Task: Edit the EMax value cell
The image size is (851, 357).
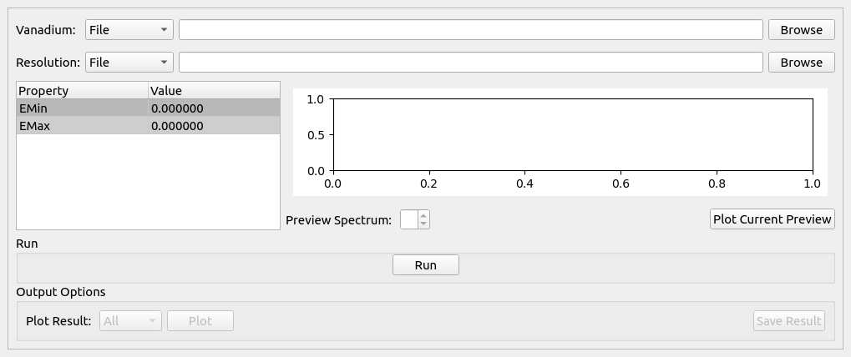Action: click(x=214, y=126)
